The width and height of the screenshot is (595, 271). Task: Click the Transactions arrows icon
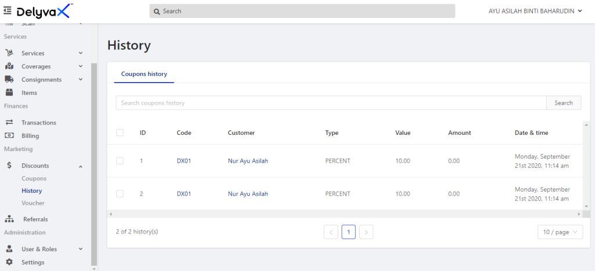pyautogui.click(x=9, y=122)
